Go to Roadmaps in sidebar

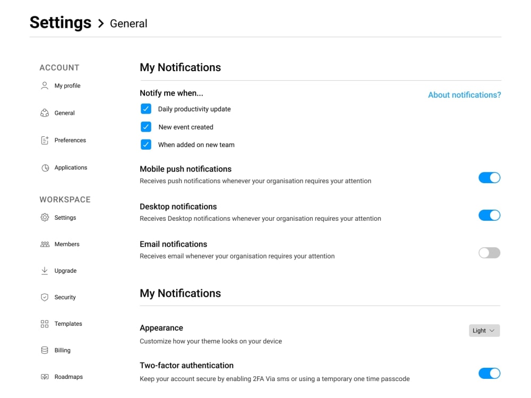68,377
